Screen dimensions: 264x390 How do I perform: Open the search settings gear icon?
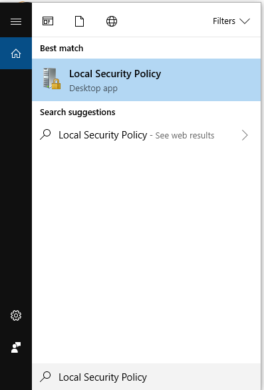[16, 315]
